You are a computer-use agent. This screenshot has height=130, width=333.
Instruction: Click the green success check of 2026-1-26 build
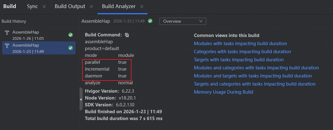(x=70, y=35)
